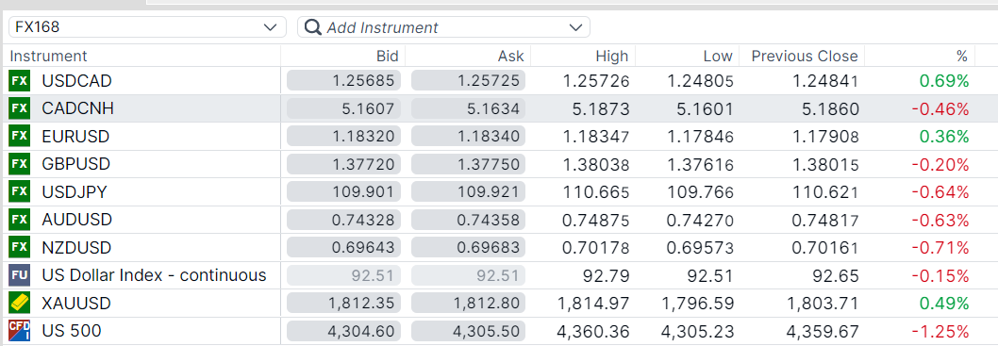Click CADCNH low value 5.1601
998x346 pixels.
point(706,108)
